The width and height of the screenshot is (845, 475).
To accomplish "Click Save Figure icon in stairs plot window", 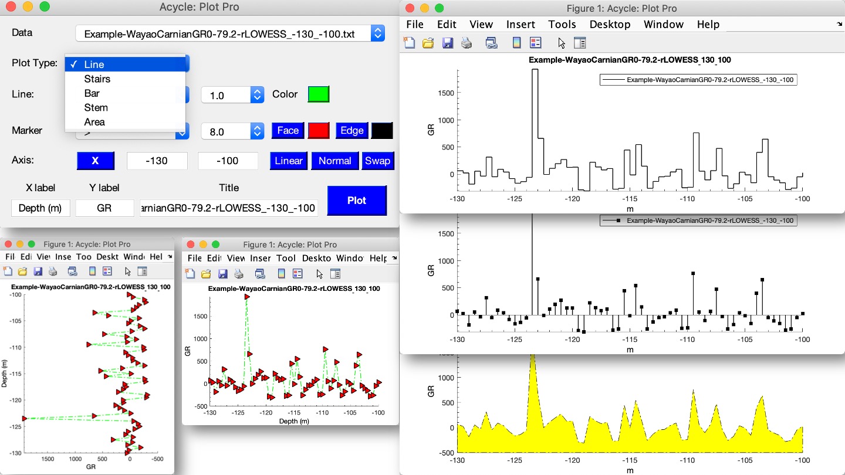I will 447,43.
